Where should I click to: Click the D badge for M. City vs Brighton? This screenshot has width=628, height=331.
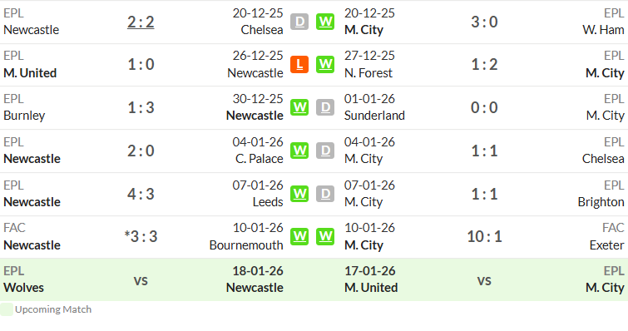[325, 194]
